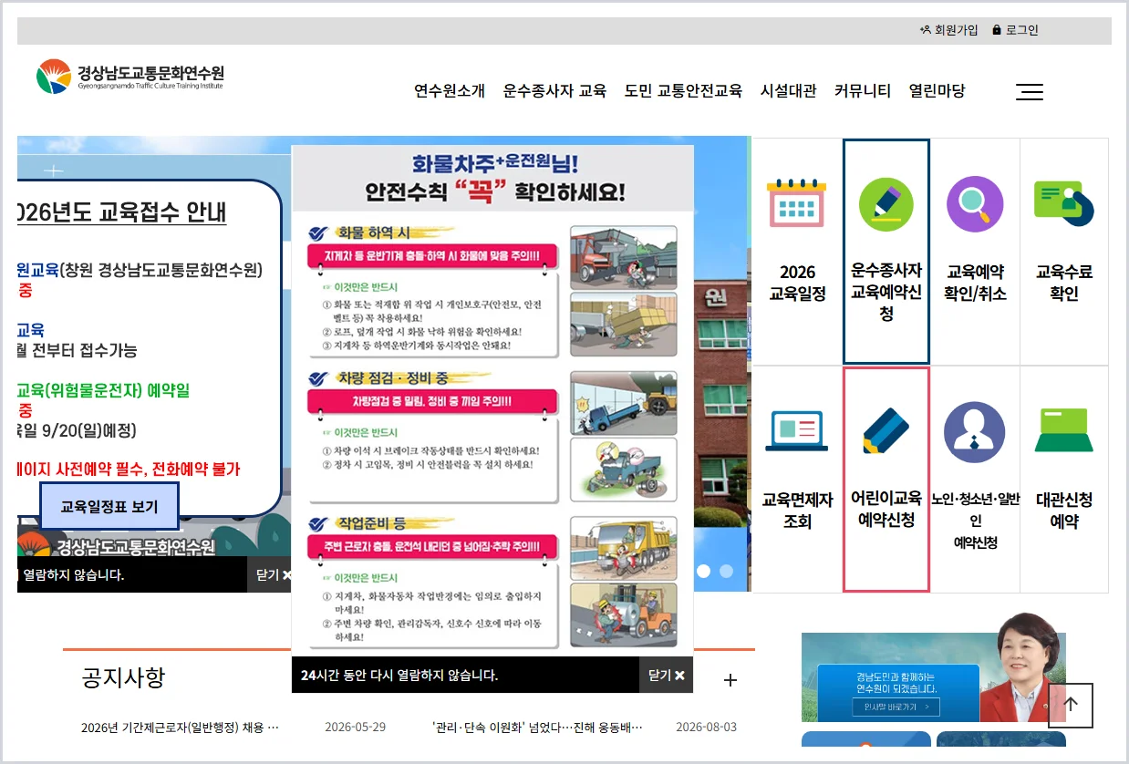This screenshot has width=1129, height=764.
Task: Open notice '관리·단속 이원화' 넘었다
Action: point(537,728)
